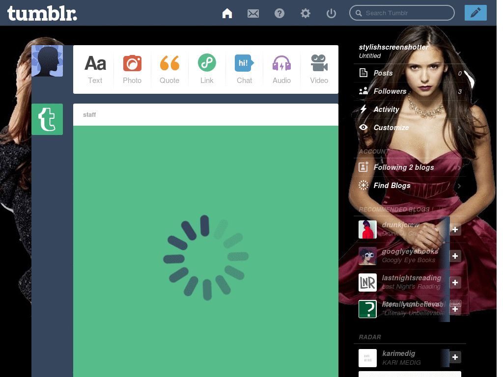Image resolution: width=503 pixels, height=377 pixels.
Task: Open Followers in the sidebar
Action: (x=410, y=91)
